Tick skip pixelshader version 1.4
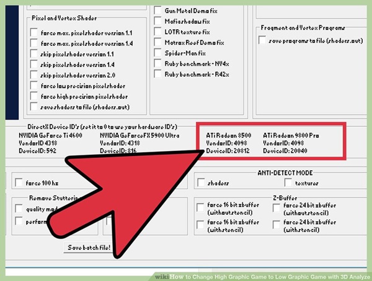 34,64
